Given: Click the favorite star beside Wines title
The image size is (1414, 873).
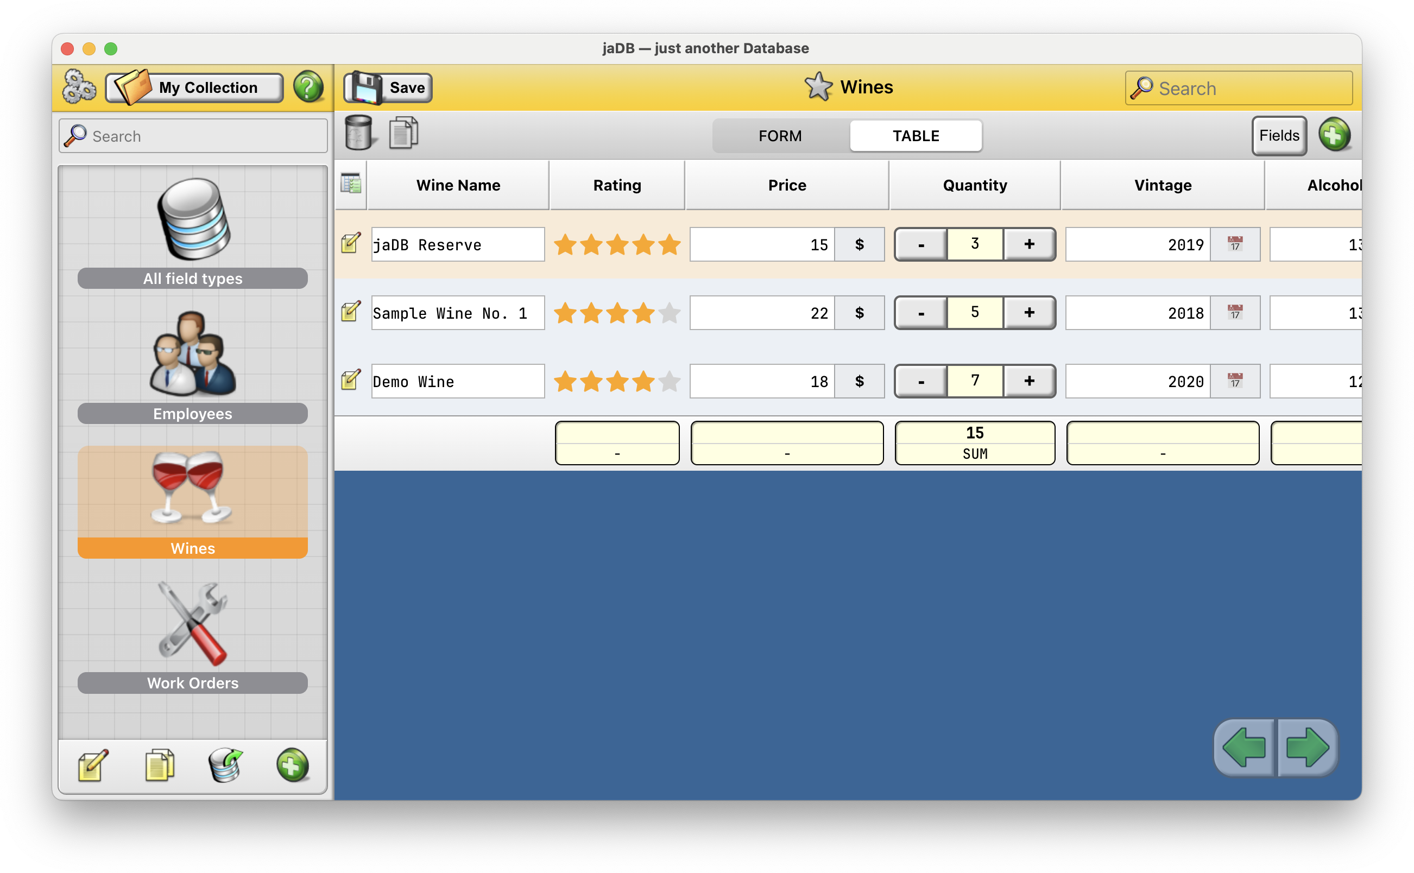Looking at the screenshot, I should click(818, 87).
